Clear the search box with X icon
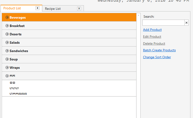Viewport: 193px width, 118px height. (187, 23)
